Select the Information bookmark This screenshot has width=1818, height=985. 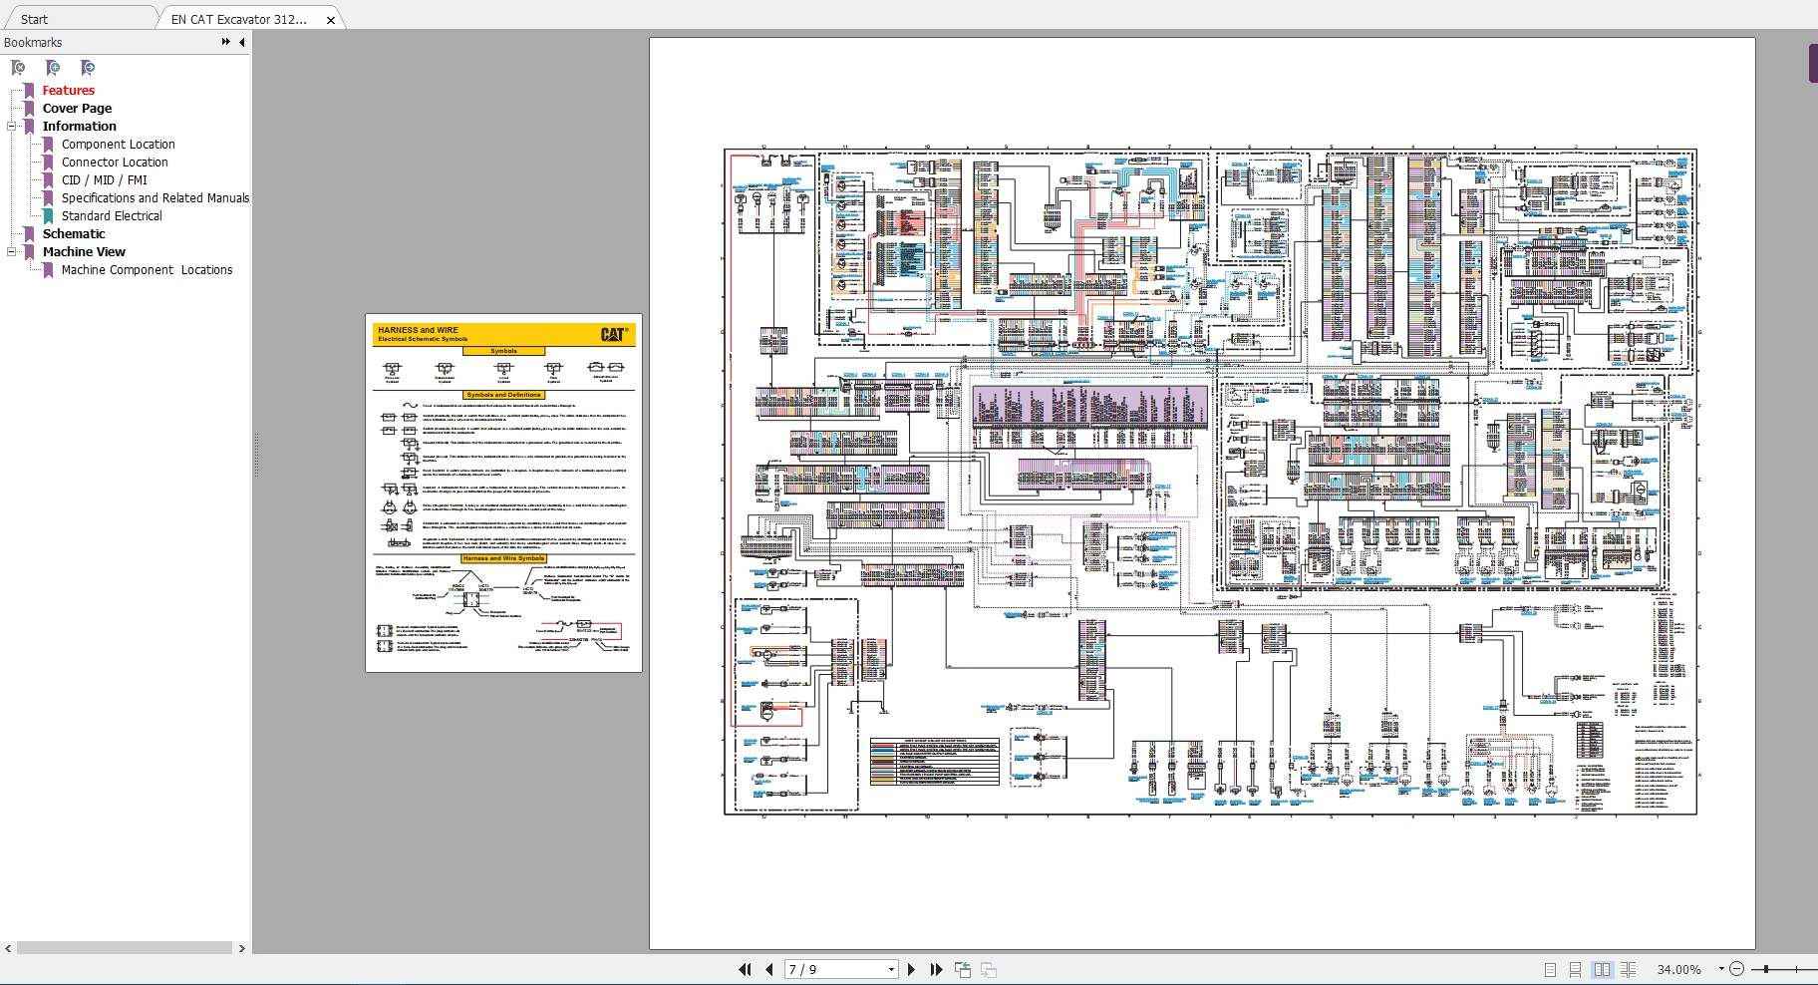click(x=79, y=127)
